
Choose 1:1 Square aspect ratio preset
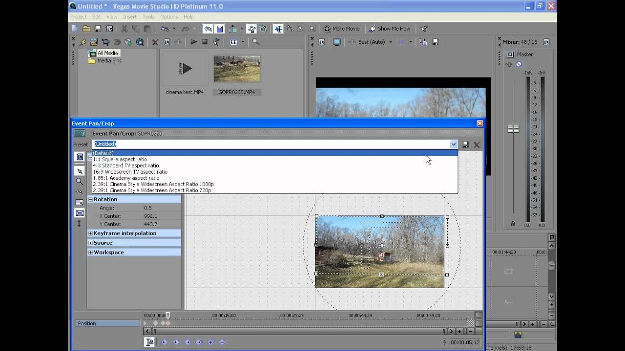click(275, 159)
